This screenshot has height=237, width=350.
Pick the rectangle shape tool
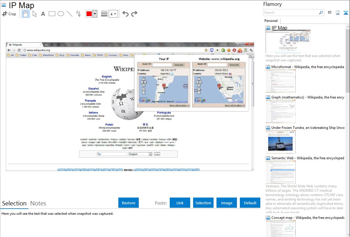pyautogui.click(x=52, y=14)
